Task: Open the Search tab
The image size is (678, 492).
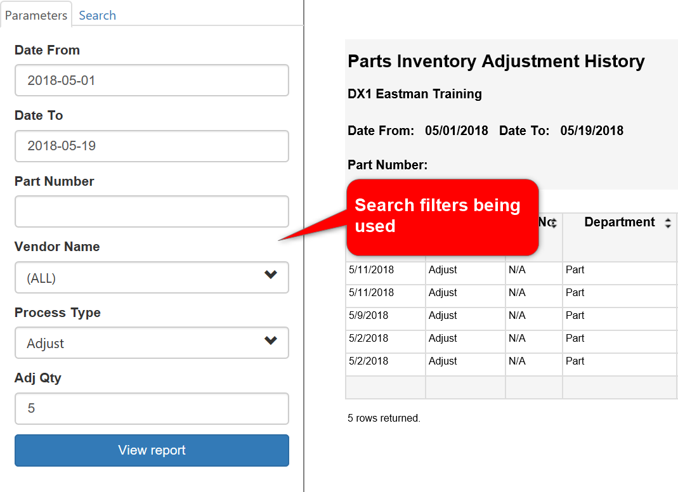Action: click(97, 15)
